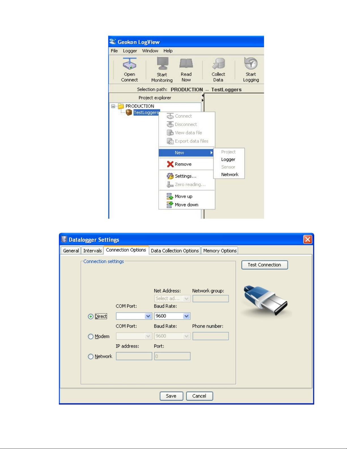347x449 pixels.
Task: Click the Port input field
Action: pos(172,356)
